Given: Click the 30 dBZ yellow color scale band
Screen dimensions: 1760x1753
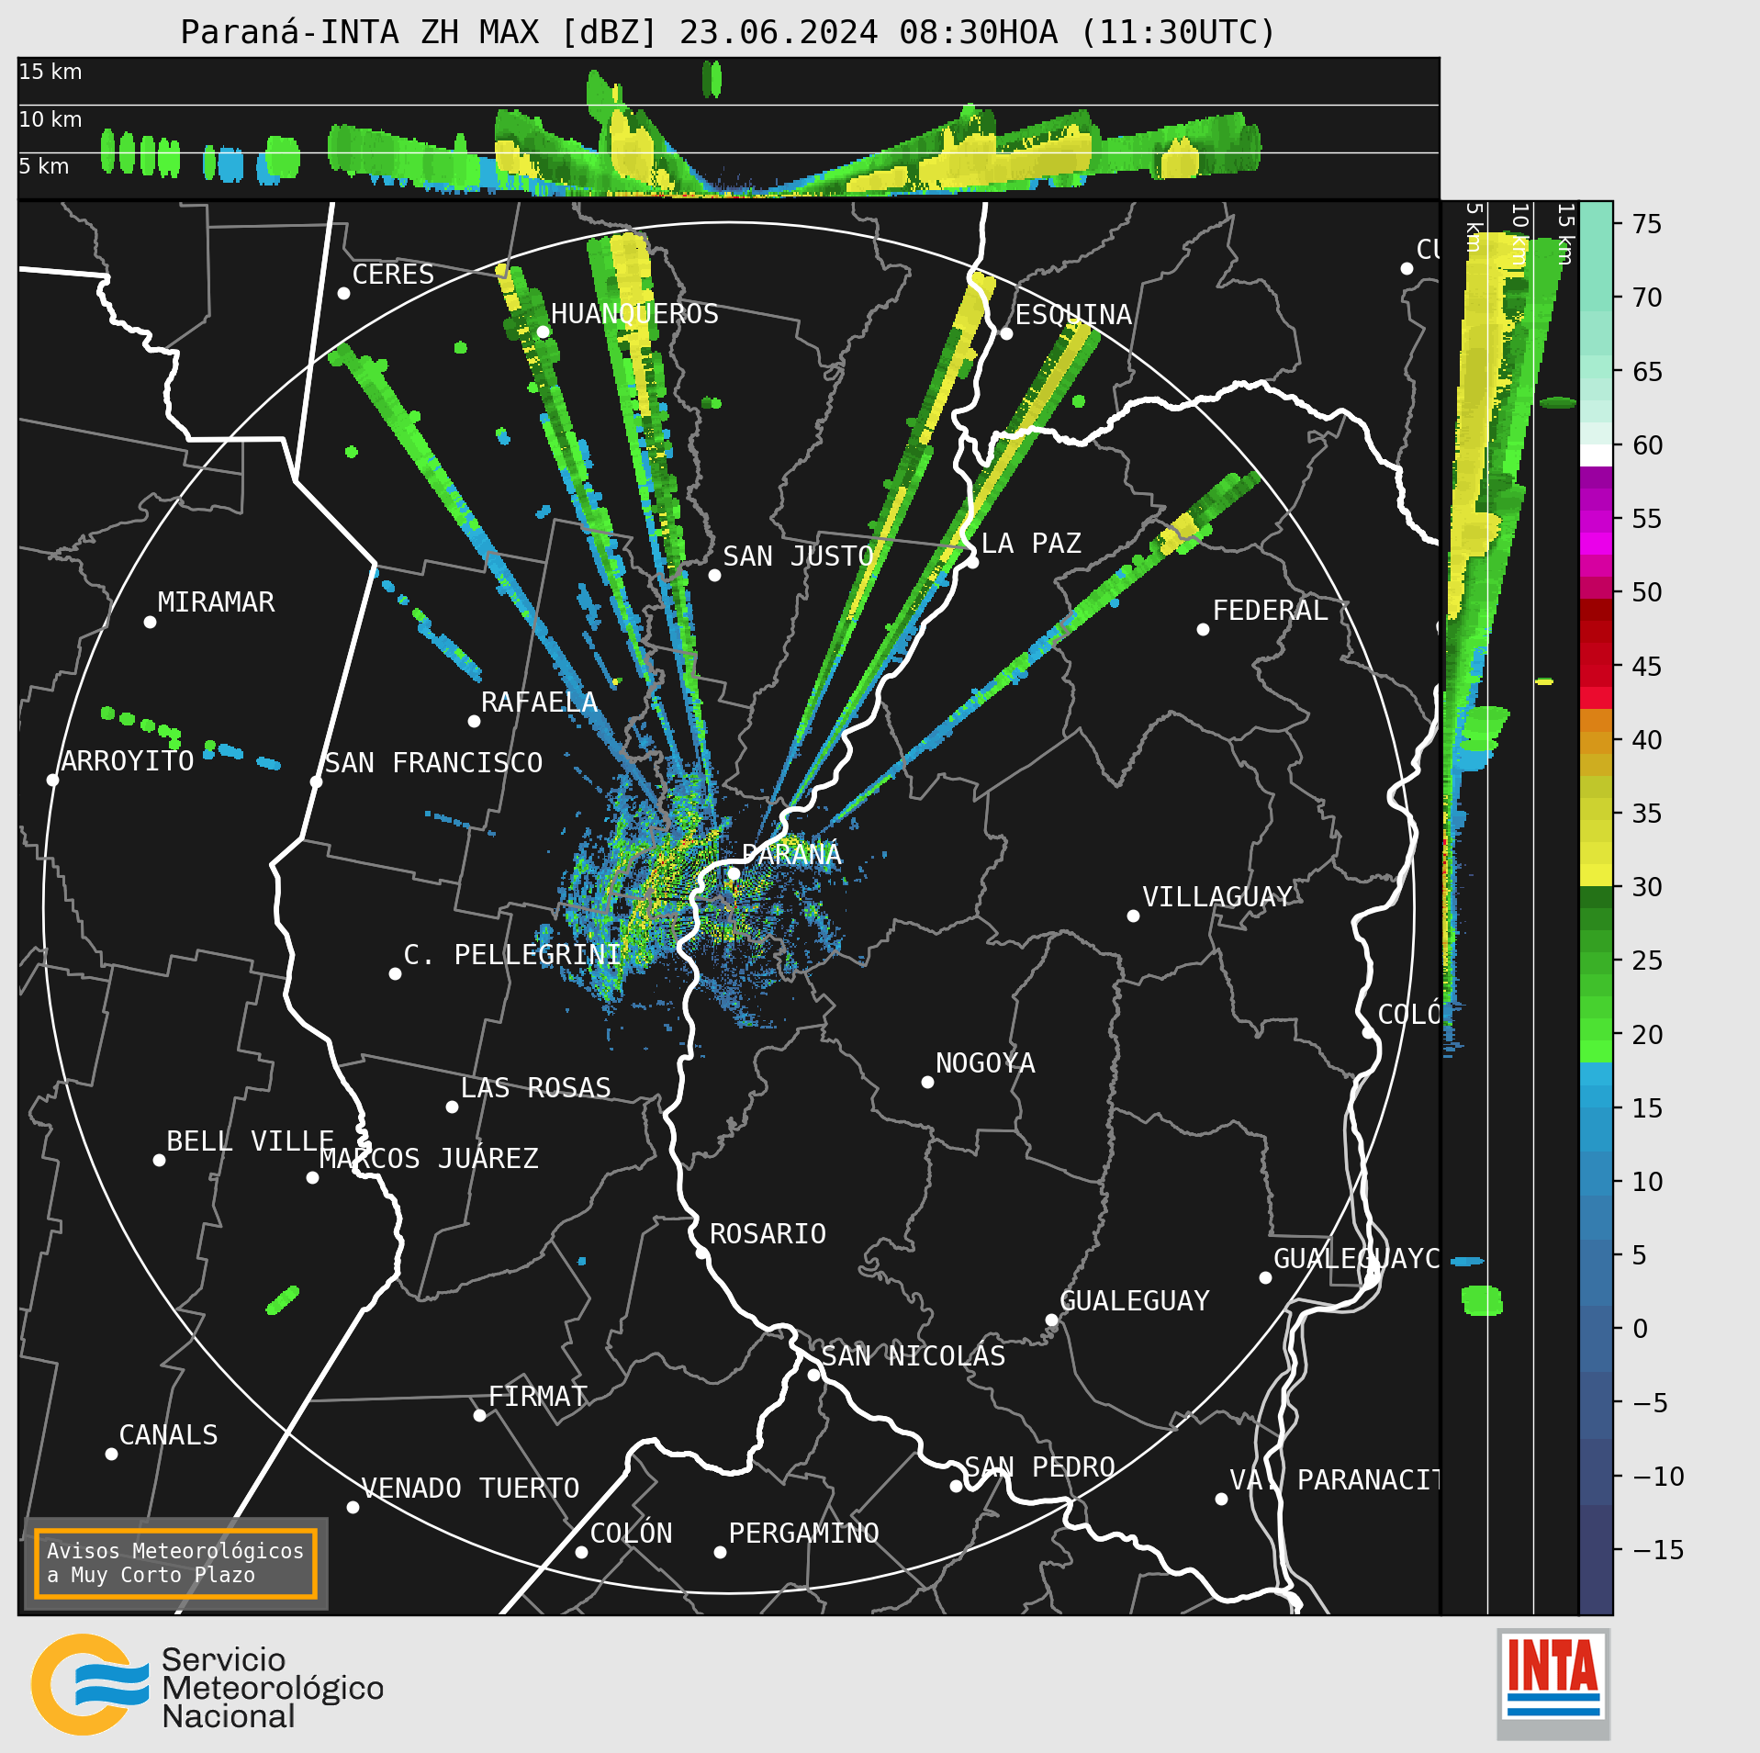Looking at the screenshot, I should coord(1596,875).
